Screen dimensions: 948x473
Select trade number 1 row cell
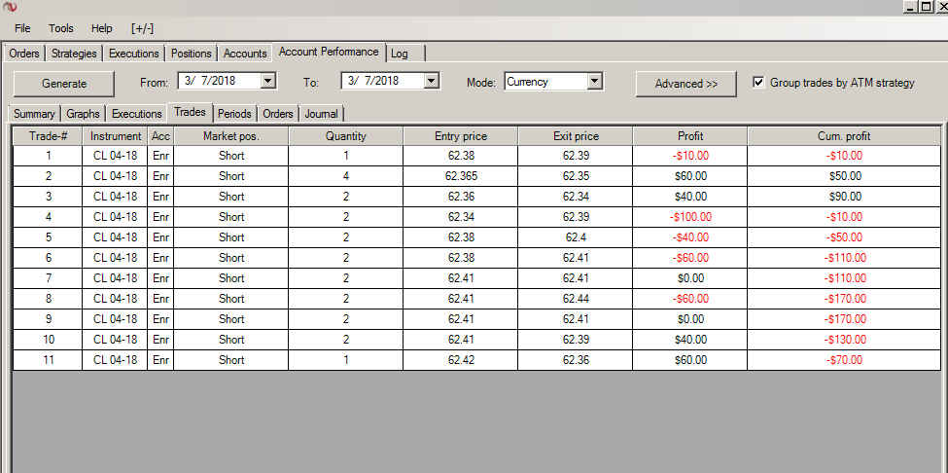(48, 156)
